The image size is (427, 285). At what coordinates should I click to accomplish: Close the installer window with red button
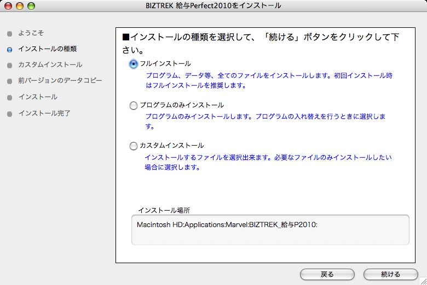coord(8,5)
